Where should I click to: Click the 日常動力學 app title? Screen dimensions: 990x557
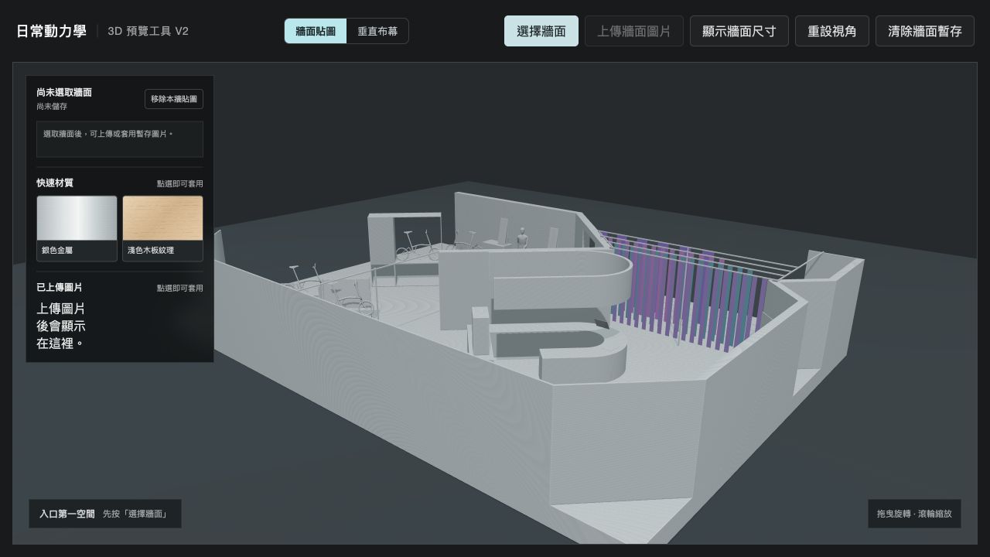(51, 31)
